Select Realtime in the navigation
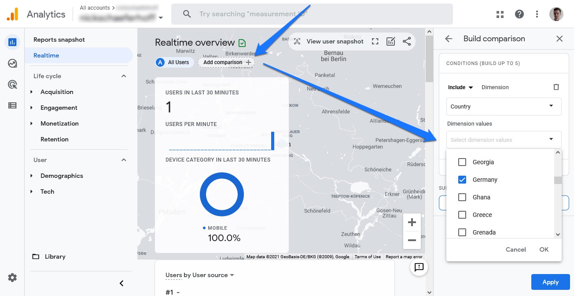Screen dimensions: 574x296 [79, 55]
